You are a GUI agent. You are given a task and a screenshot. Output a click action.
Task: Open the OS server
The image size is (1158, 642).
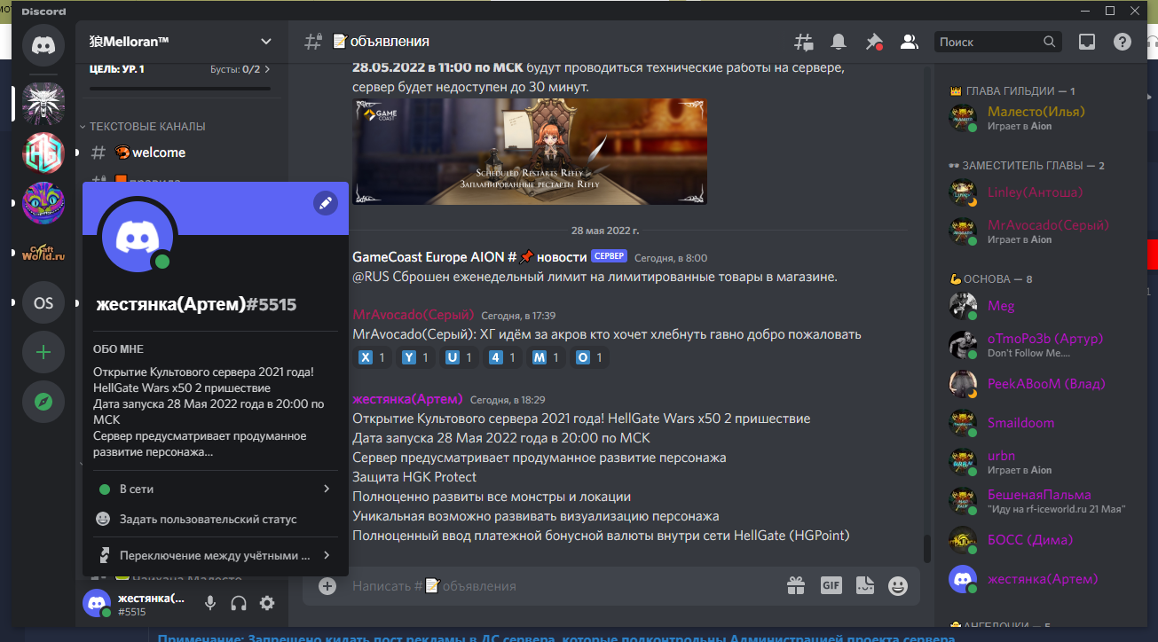(43, 302)
